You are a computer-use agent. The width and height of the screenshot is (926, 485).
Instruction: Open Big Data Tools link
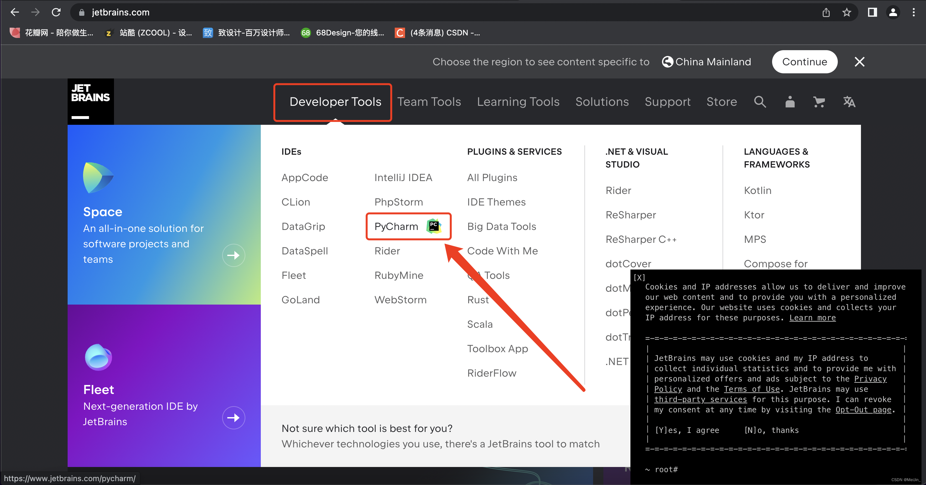pos(501,226)
